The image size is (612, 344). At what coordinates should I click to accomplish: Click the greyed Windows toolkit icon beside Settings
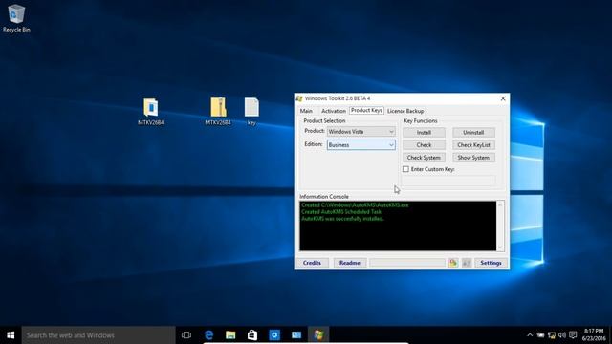[x=467, y=263]
